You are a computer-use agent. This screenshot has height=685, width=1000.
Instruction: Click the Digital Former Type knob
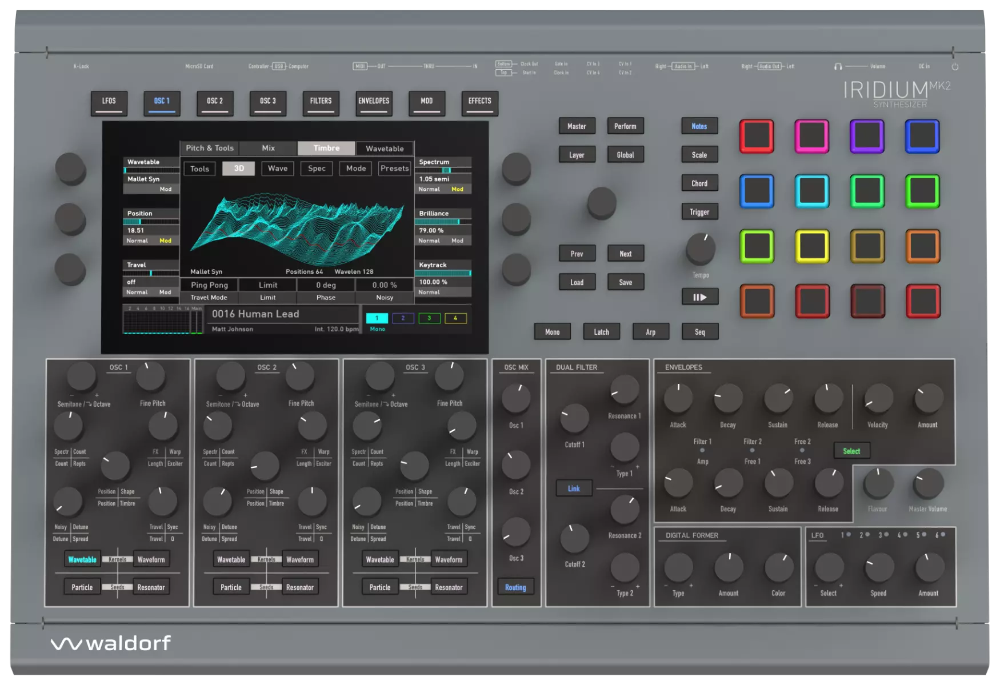click(678, 567)
